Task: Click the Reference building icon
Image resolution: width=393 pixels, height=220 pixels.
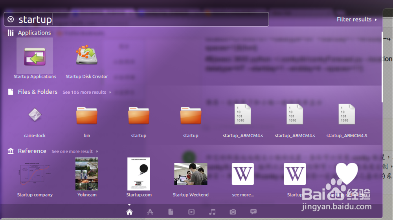Action: coord(11,151)
